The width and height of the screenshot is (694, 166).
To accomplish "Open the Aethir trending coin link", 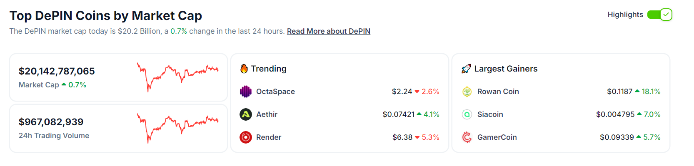I will (x=267, y=114).
